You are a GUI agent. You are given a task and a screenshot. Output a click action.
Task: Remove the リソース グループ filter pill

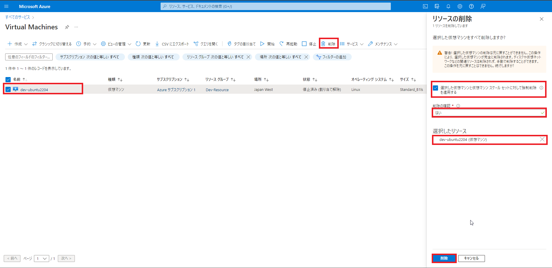coord(248,57)
